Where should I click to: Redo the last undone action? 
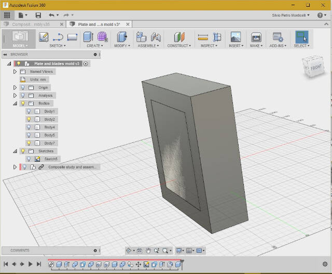click(66, 15)
